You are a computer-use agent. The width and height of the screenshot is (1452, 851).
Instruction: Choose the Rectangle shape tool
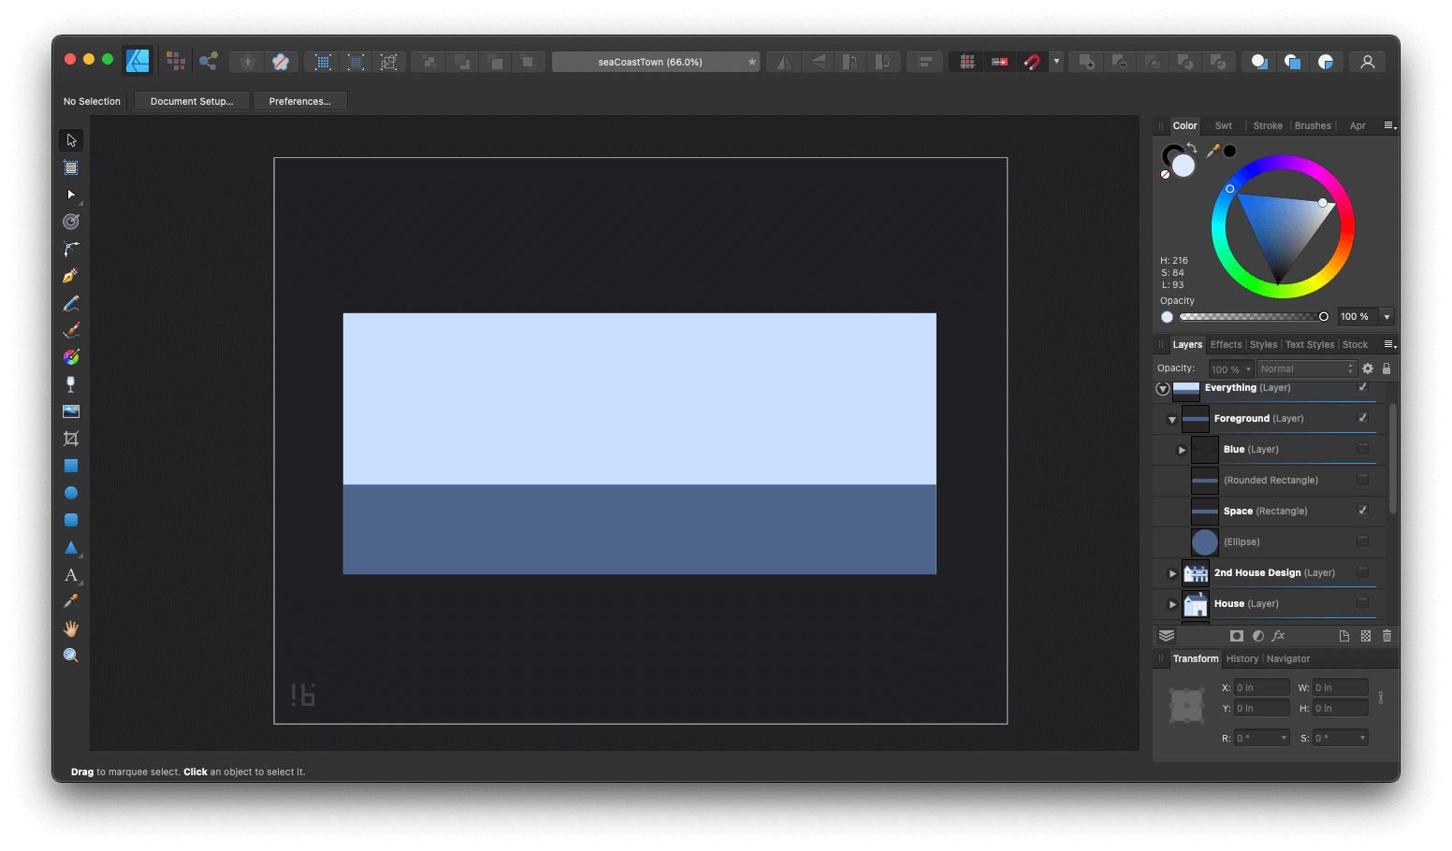coord(71,466)
